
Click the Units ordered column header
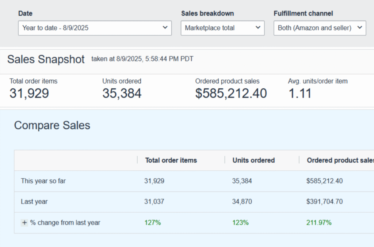pos(253,160)
